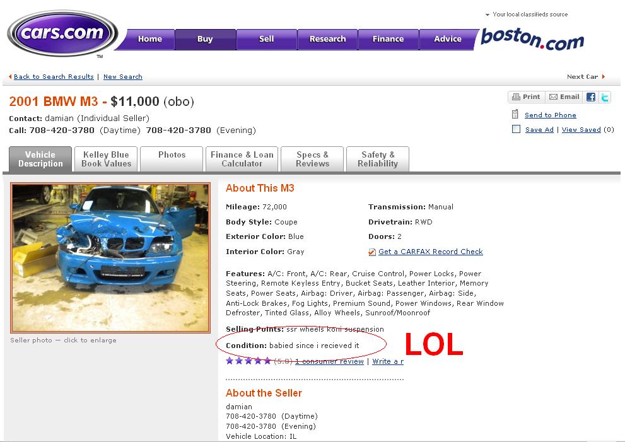Click the cars.com logo
625x442 pixels.
[62, 33]
